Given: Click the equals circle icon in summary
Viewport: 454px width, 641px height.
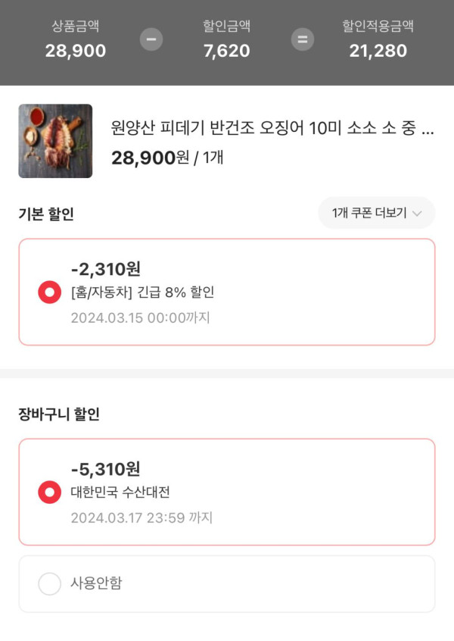Looking at the screenshot, I should click(302, 39).
